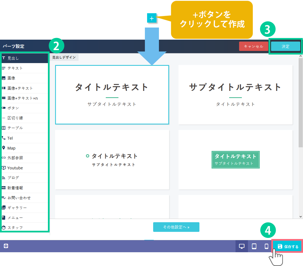Pick green boxed heading design

pos(236,160)
